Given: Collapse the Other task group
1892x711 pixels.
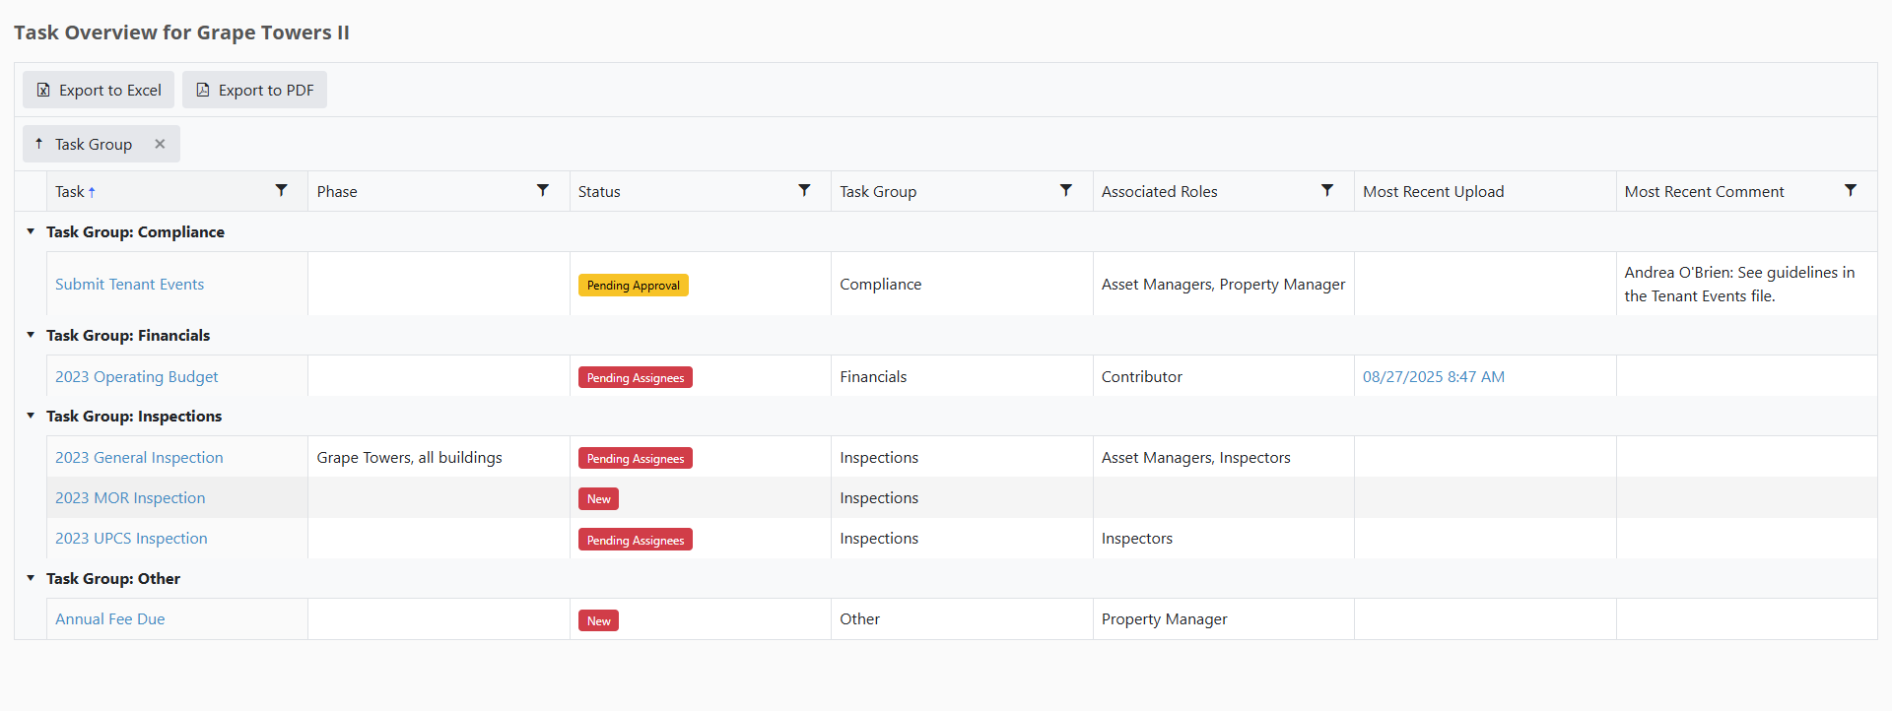Looking at the screenshot, I should 31,578.
